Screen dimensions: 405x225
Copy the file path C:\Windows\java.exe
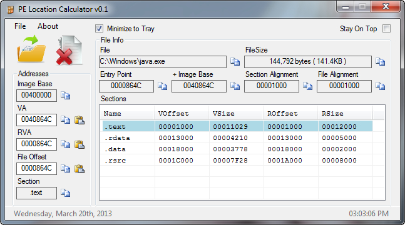point(235,62)
